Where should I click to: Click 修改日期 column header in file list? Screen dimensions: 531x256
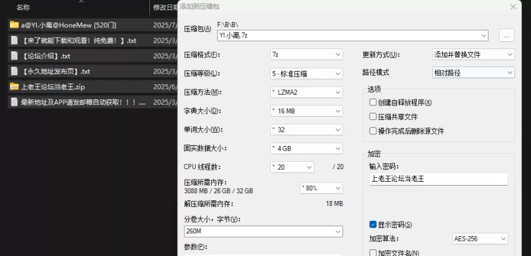(165, 7)
